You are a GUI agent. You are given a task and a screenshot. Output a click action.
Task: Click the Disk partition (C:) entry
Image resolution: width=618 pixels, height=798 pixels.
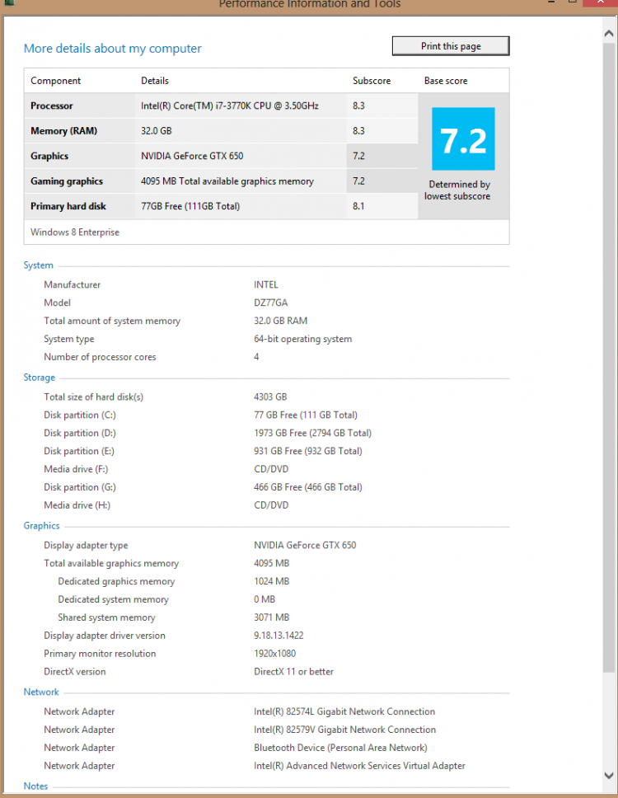[80, 415]
